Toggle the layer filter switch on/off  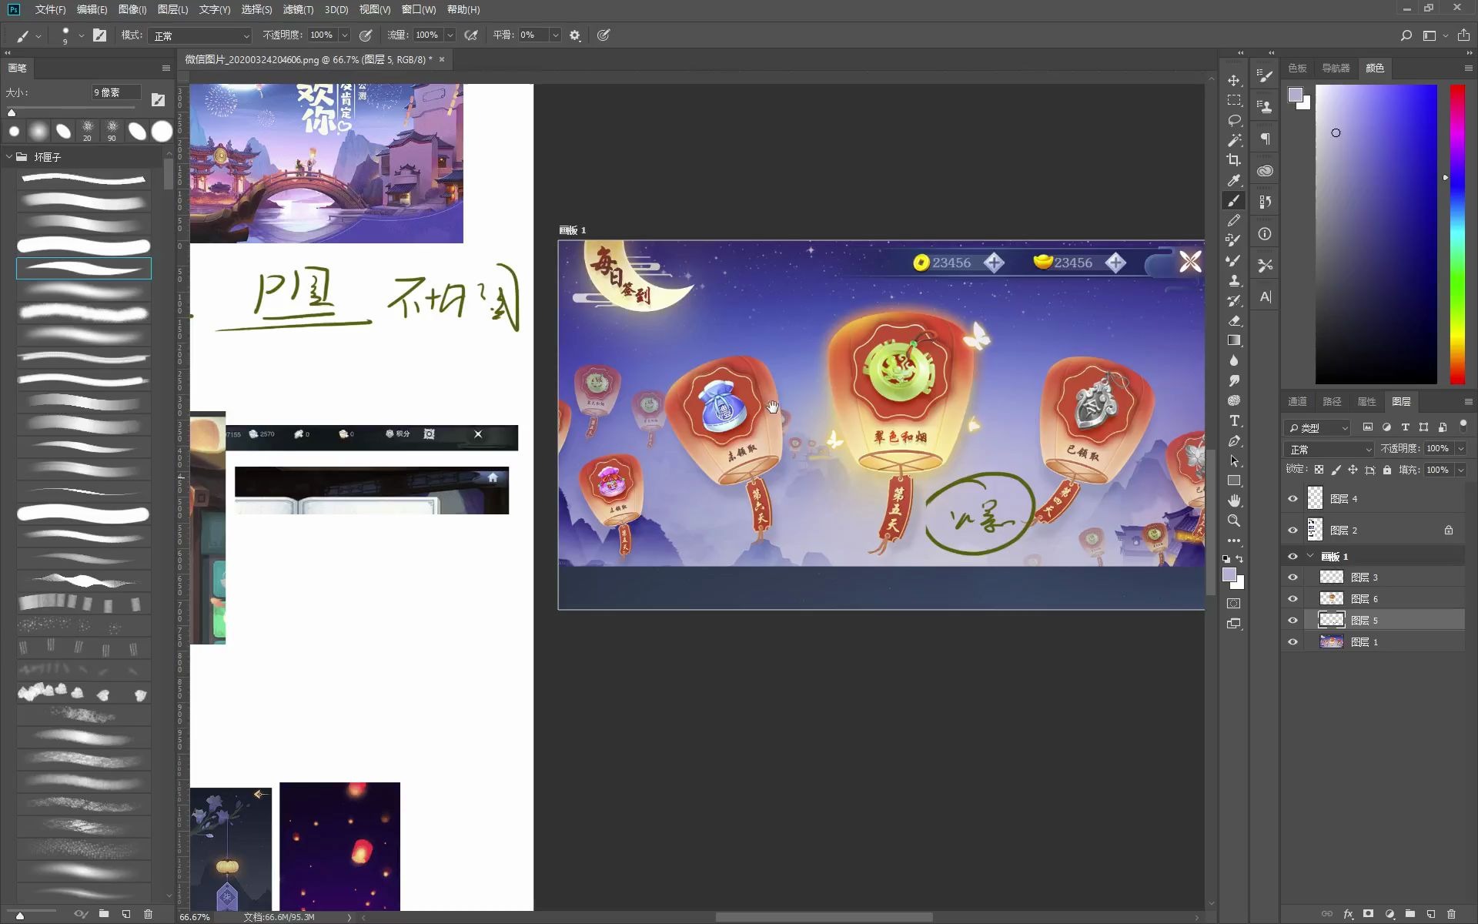coord(1463,426)
